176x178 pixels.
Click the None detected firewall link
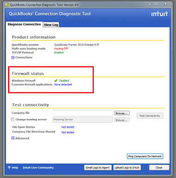(63, 84)
